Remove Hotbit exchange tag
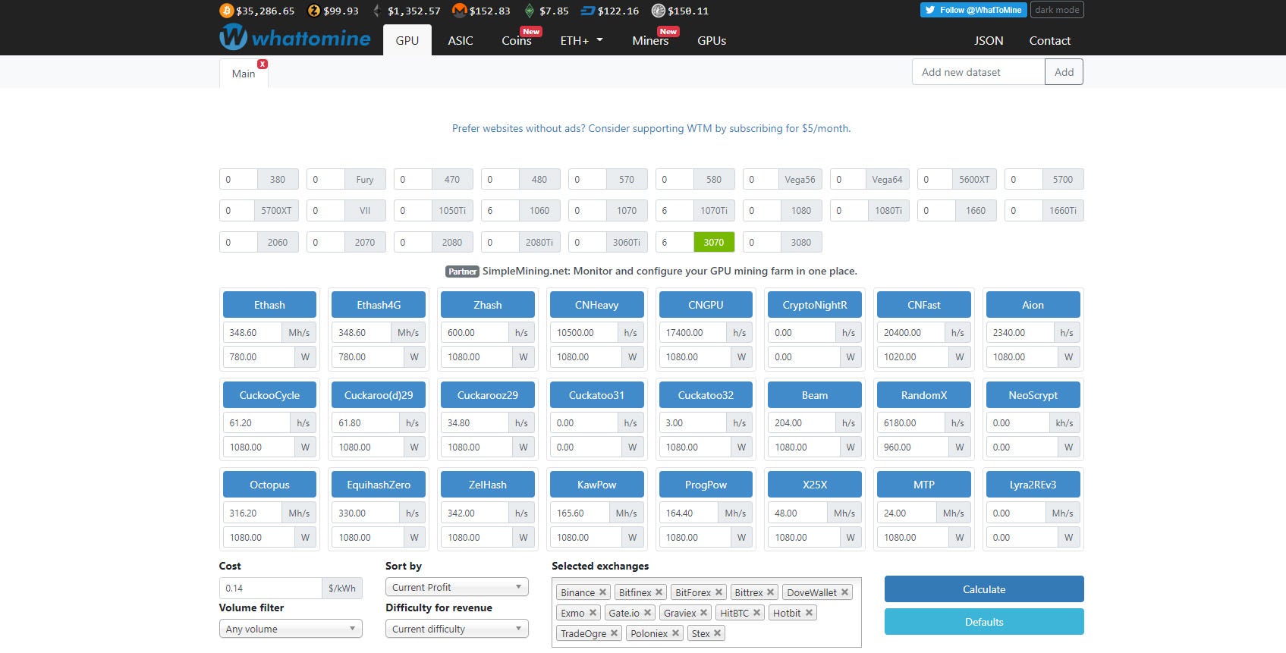Viewport: 1286px width, 653px height. [x=809, y=613]
